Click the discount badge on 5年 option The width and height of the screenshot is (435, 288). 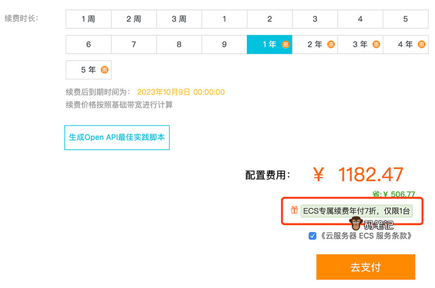point(104,70)
